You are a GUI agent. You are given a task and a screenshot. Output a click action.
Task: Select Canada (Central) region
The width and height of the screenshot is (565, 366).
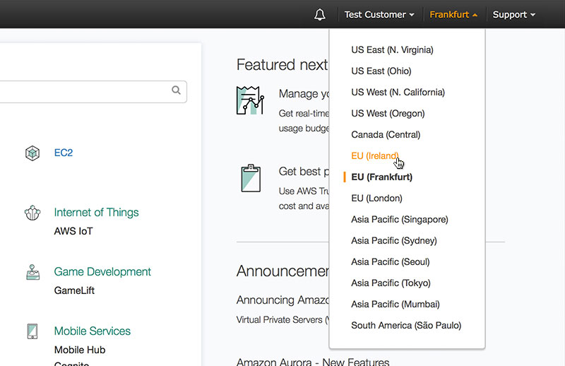(x=386, y=134)
